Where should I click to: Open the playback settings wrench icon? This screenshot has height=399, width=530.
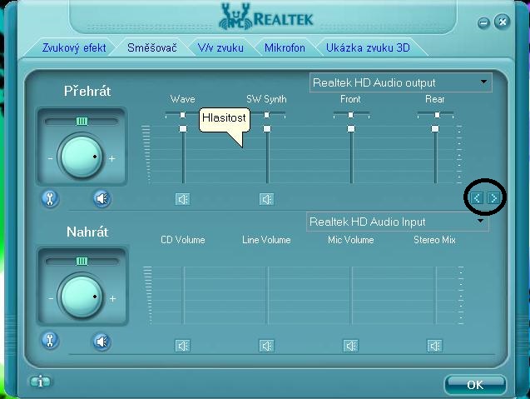(50, 198)
